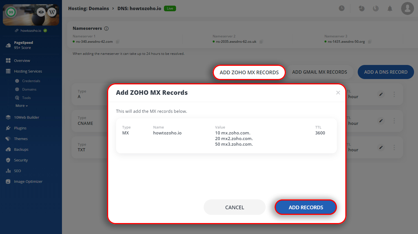The height and width of the screenshot is (234, 418).
Task: Click value 50 mx3.zoho.com. in dialog
Action: tap(234, 144)
